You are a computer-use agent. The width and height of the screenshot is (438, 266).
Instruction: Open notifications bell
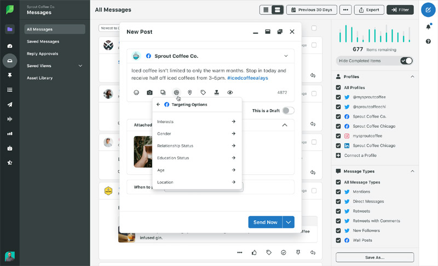tap(428, 27)
